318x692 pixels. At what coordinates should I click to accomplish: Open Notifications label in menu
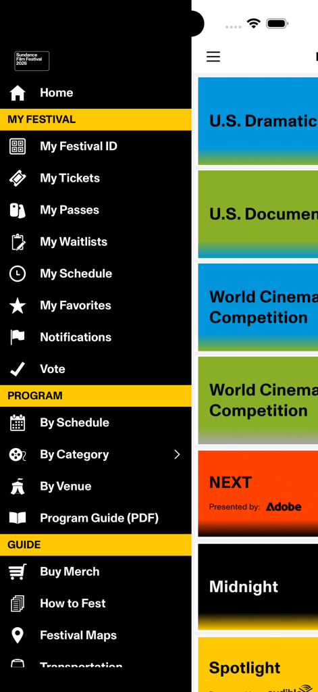pyautogui.click(x=76, y=337)
